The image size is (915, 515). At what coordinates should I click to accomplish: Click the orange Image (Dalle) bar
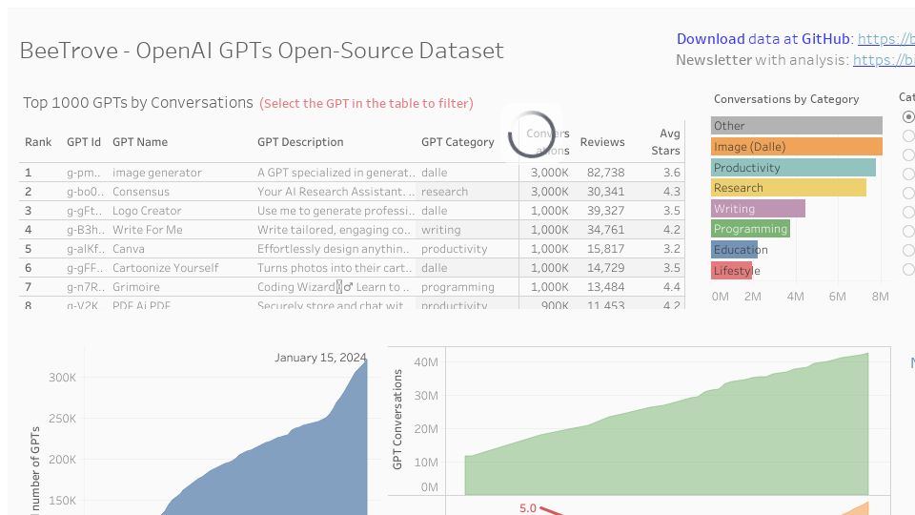point(797,147)
